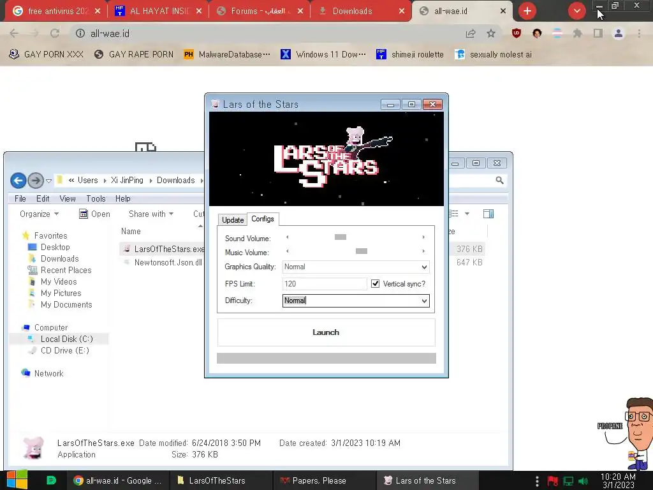Open the Extensions puzzle icon
Image resolution: width=653 pixels, height=490 pixels.
click(577, 33)
